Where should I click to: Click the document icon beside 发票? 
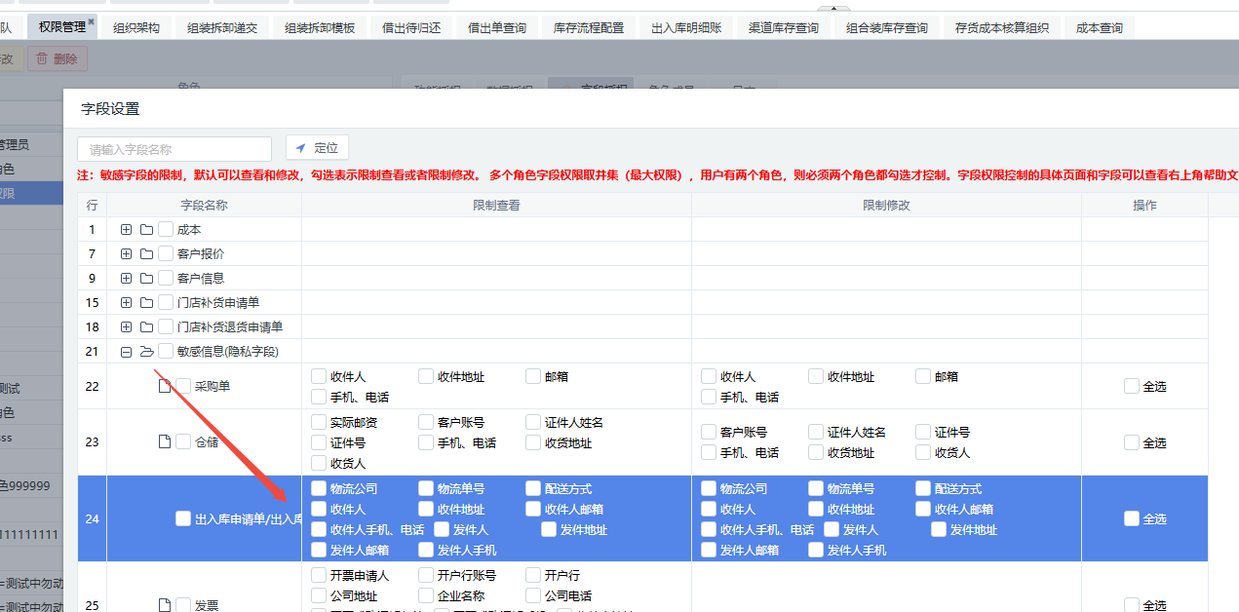pos(165,605)
